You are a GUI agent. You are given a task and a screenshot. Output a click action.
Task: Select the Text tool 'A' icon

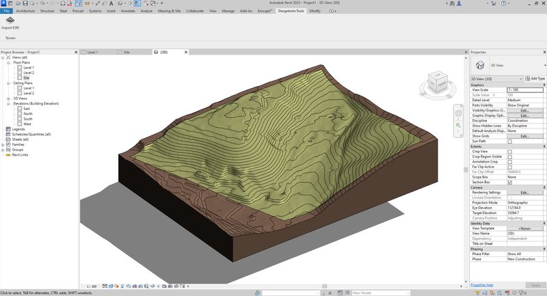[x=111, y=3]
